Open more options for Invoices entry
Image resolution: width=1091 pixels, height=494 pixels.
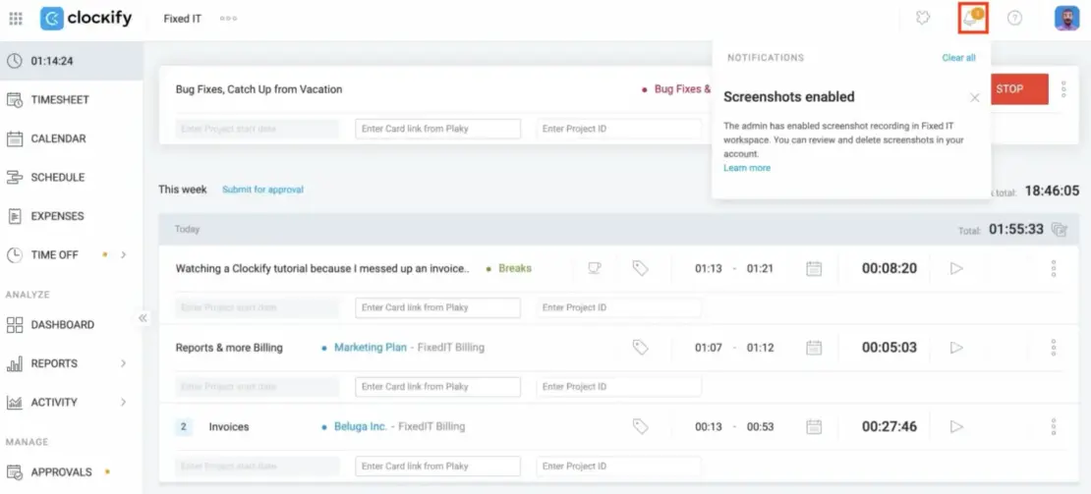[x=1054, y=426]
